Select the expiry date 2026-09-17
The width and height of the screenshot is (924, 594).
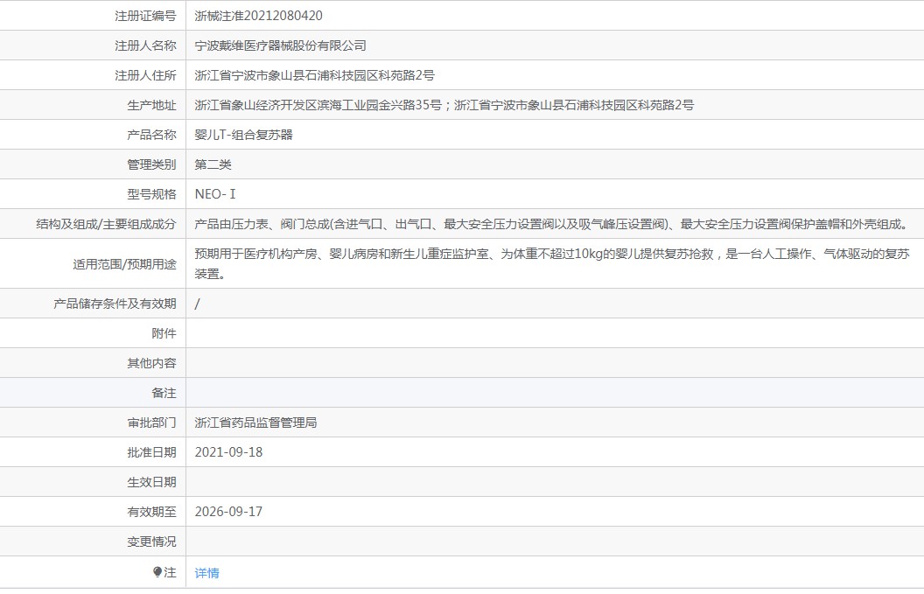pyautogui.click(x=228, y=512)
